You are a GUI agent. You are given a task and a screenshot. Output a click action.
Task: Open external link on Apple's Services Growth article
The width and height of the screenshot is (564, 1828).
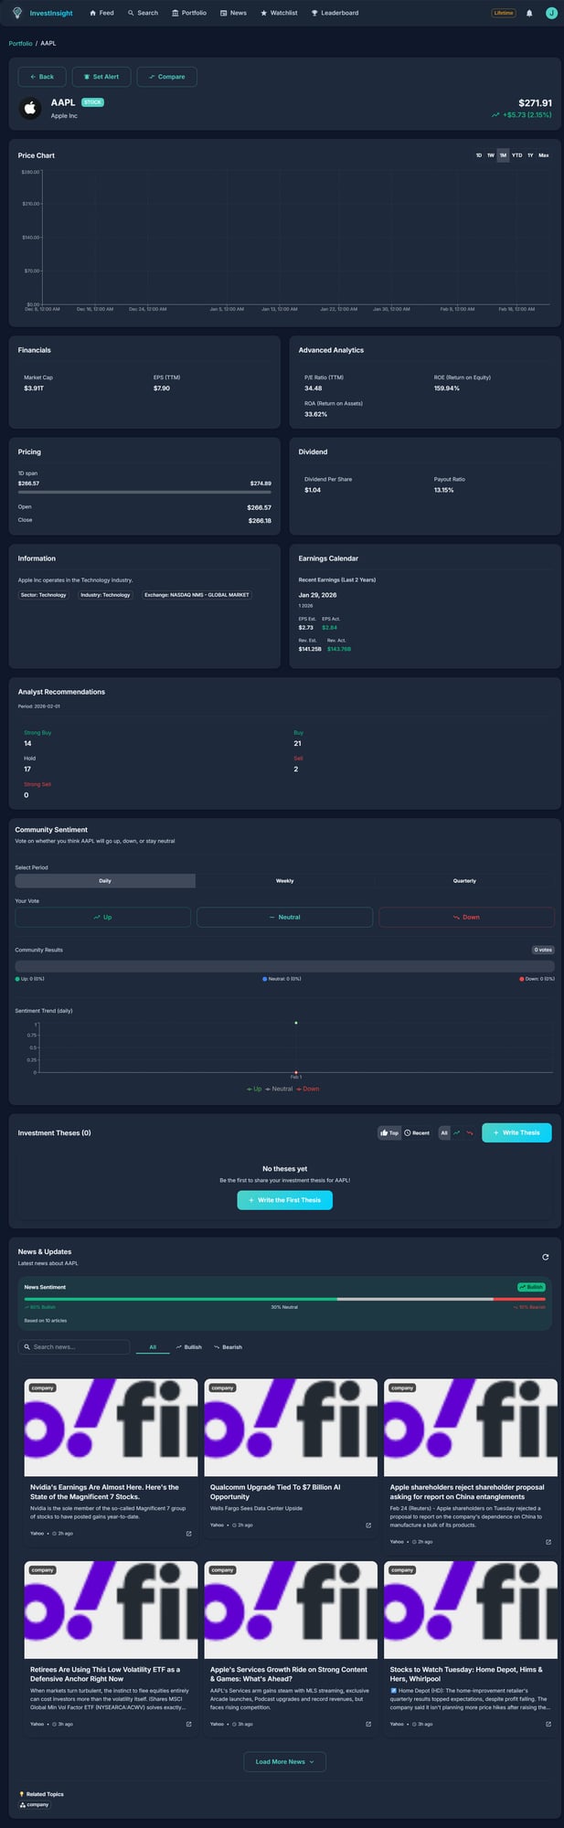tap(368, 1725)
